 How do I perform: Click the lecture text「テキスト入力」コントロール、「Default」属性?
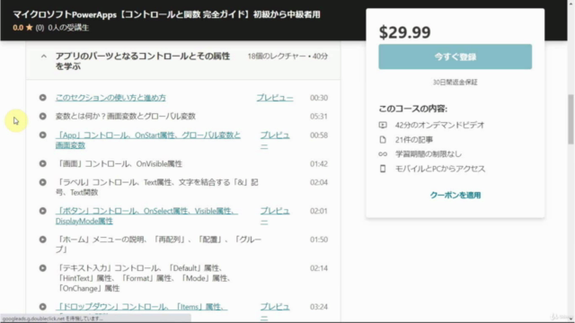[143, 278]
